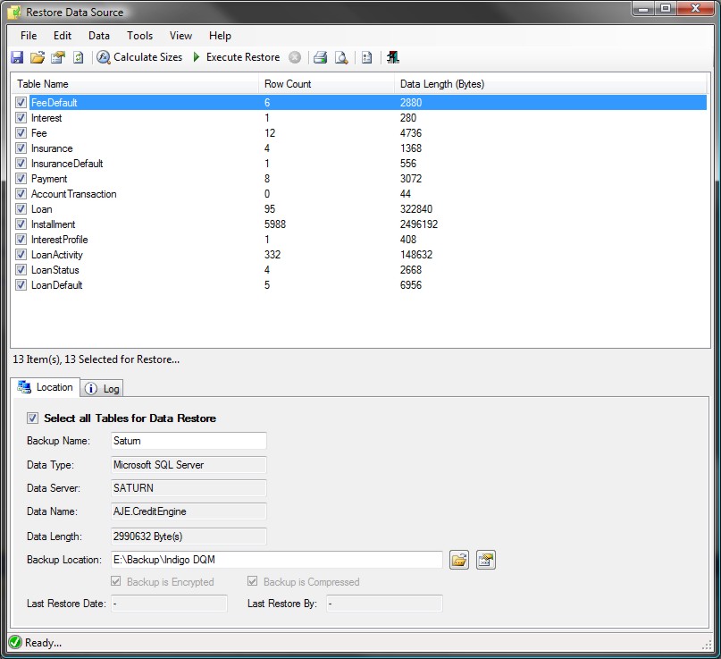Uncheck the Interest table checkbox
721x659 pixels.
coord(21,118)
